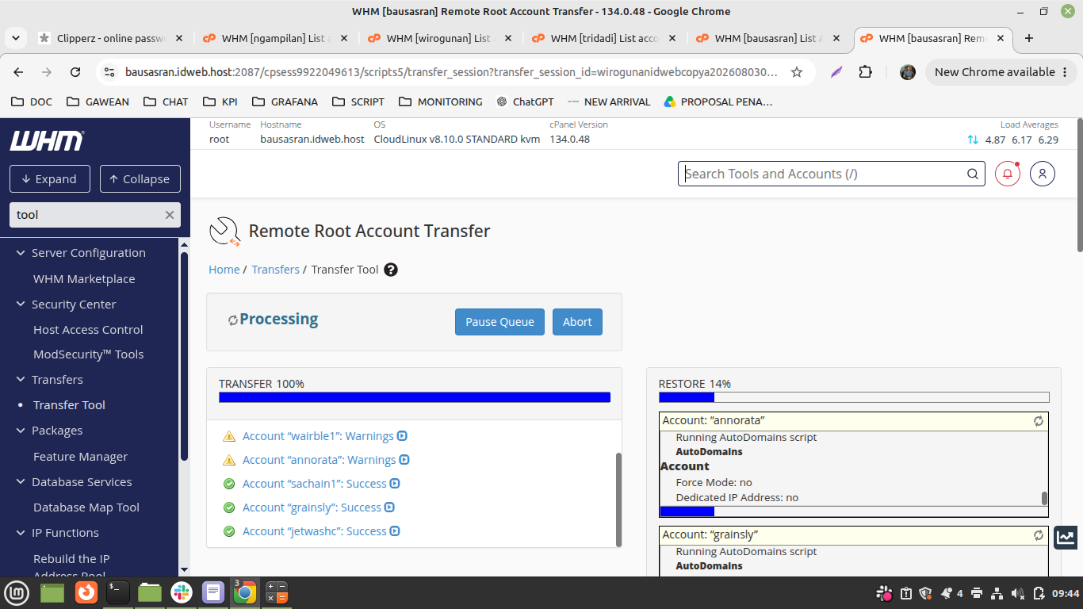Open the server statistics chart icon

coord(1066,538)
